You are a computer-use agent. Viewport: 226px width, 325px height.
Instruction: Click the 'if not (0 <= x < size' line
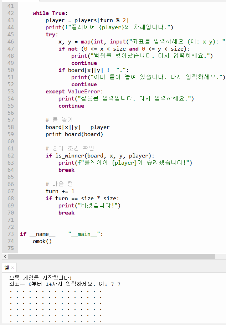[124, 49]
